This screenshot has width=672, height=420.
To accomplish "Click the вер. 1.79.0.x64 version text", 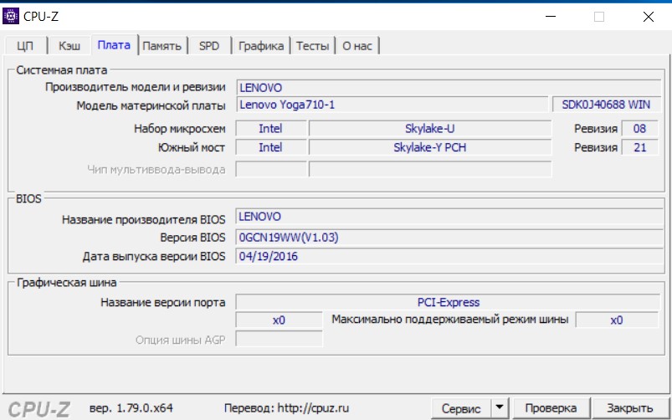I will [x=131, y=408].
